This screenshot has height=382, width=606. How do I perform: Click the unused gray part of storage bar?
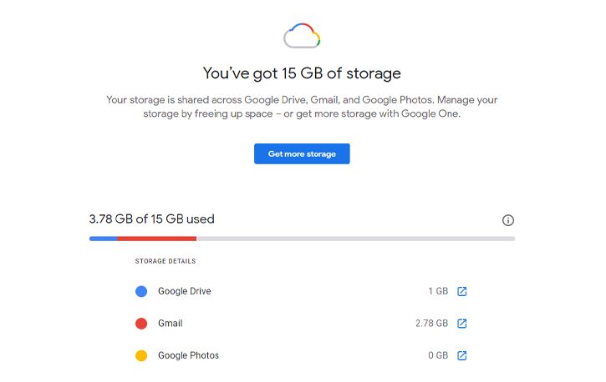coord(355,239)
